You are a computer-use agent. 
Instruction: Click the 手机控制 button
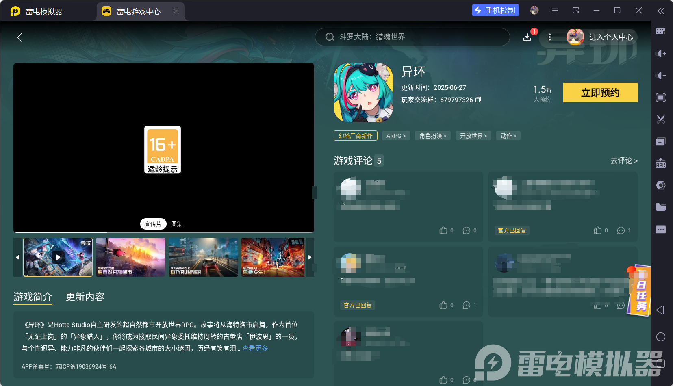tap(495, 11)
